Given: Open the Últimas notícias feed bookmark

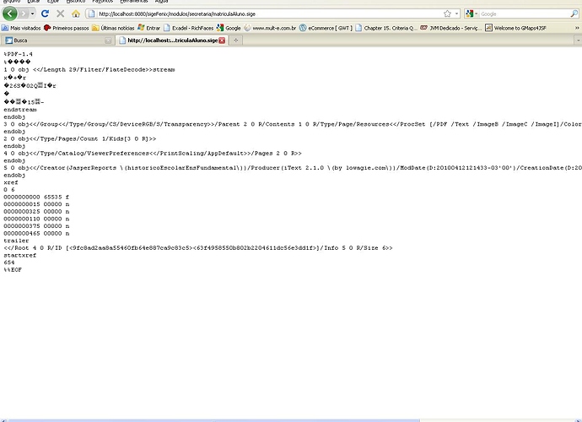Looking at the screenshot, I should (x=113, y=28).
